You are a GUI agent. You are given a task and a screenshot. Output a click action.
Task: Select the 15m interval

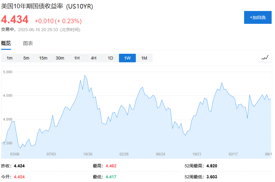pyautogui.click(x=43, y=58)
